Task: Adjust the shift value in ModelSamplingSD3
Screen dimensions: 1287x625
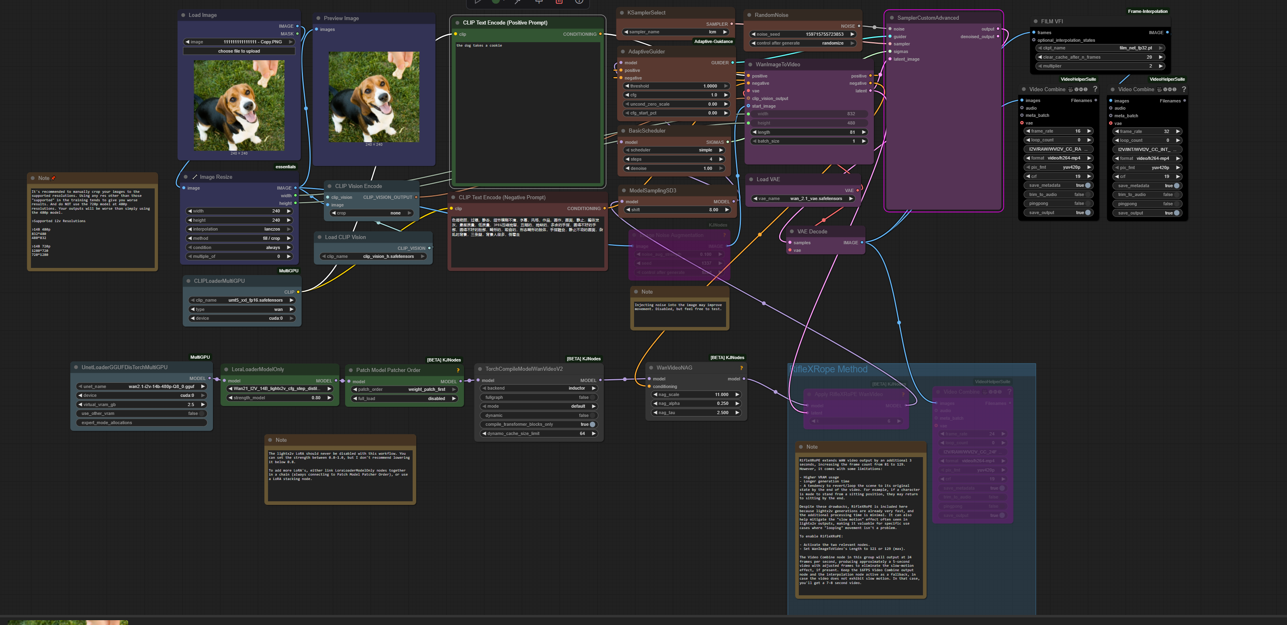Action: tap(678, 210)
